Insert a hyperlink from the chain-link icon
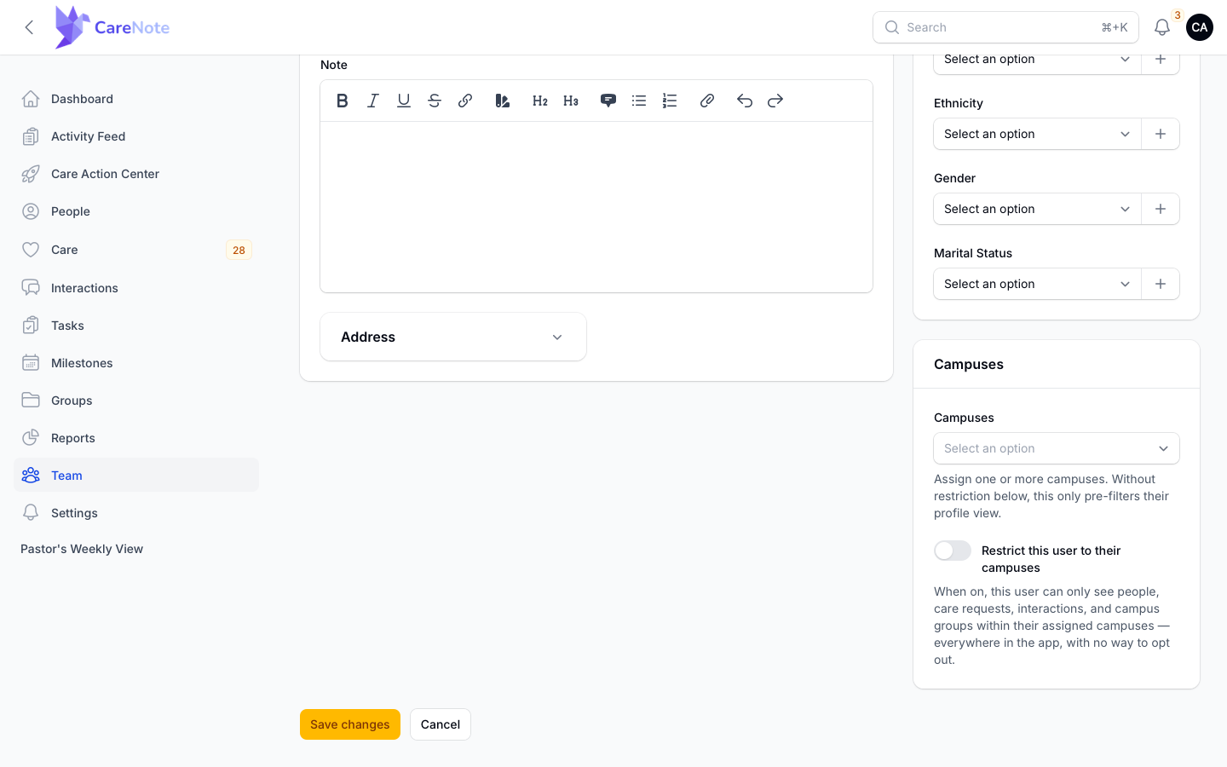 pyautogui.click(x=465, y=101)
